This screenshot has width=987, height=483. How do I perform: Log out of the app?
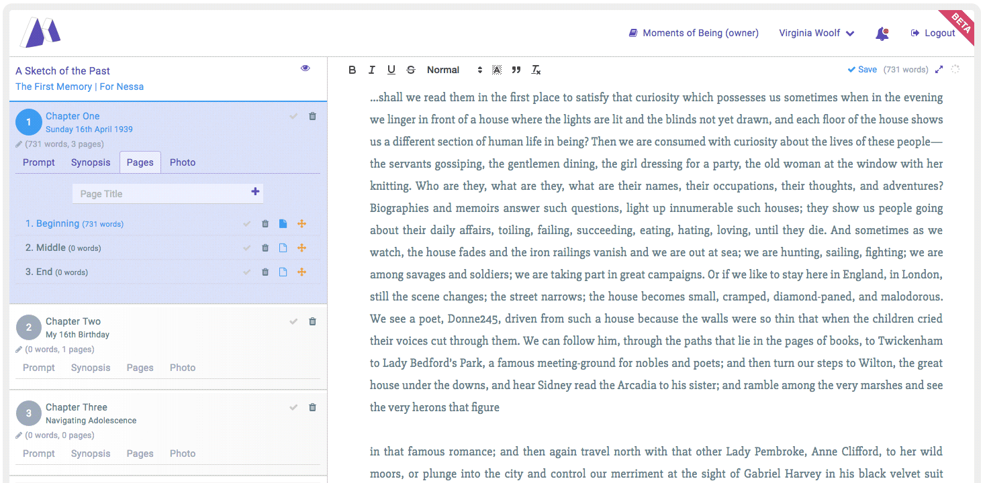point(933,33)
